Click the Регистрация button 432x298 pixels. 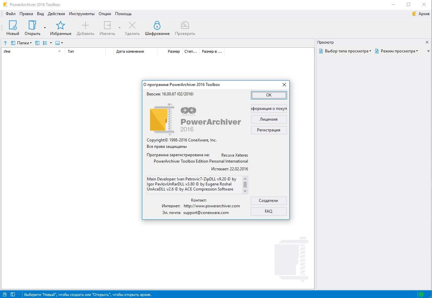[269, 130]
